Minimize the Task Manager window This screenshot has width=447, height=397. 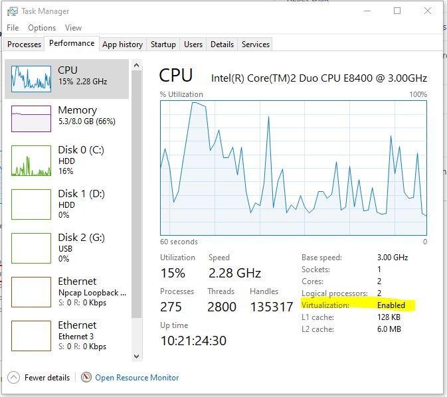tap(367, 11)
